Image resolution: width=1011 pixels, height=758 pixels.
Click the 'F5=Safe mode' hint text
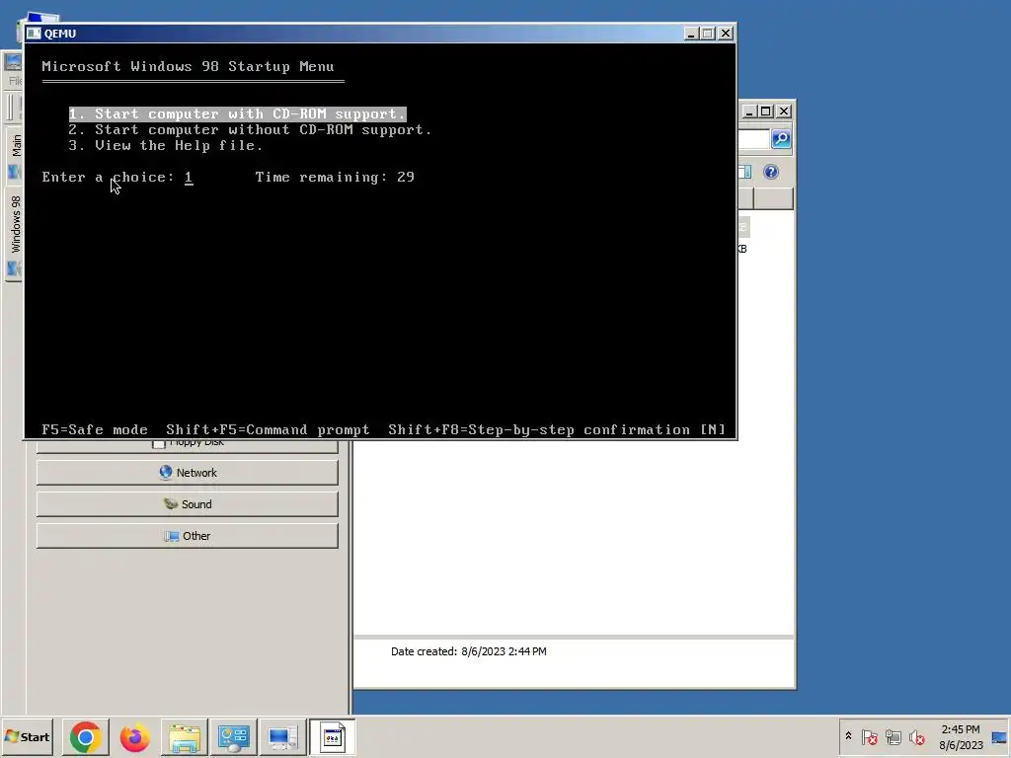95,430
